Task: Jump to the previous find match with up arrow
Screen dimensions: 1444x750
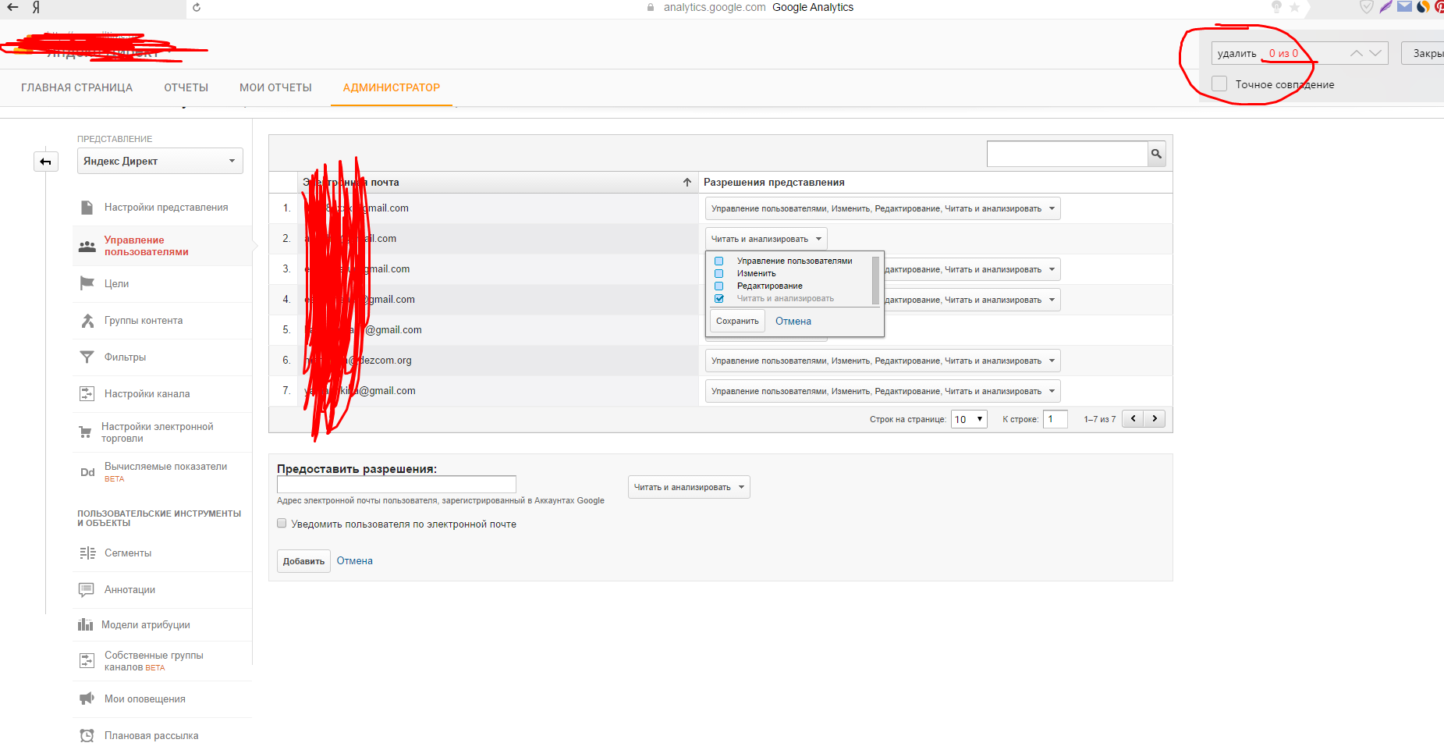Action: [x=1357, y=53]
